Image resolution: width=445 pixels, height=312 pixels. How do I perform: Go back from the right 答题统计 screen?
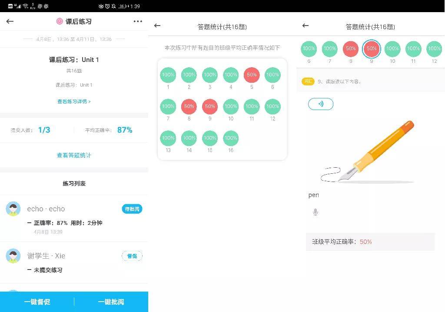click(306, 26)
